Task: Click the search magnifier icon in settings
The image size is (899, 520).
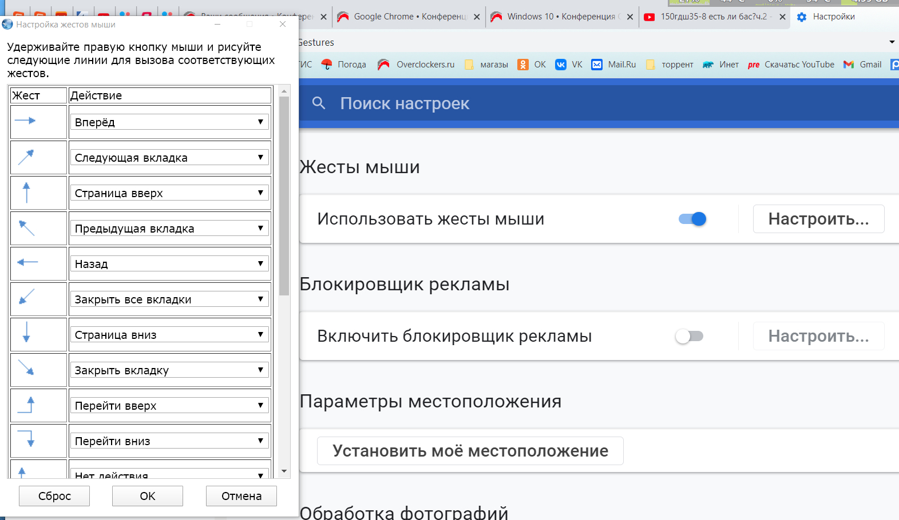Action: coord(319,103)
